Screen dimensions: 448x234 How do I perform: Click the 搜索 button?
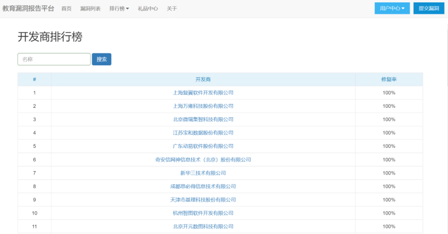pos(101,59)
